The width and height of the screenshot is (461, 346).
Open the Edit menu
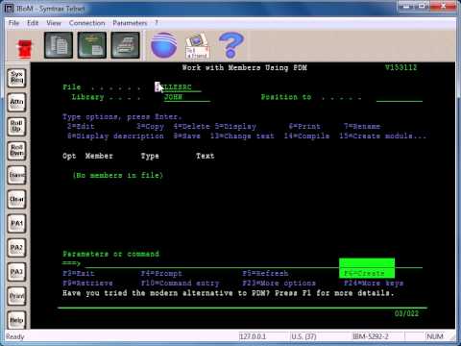33,23
